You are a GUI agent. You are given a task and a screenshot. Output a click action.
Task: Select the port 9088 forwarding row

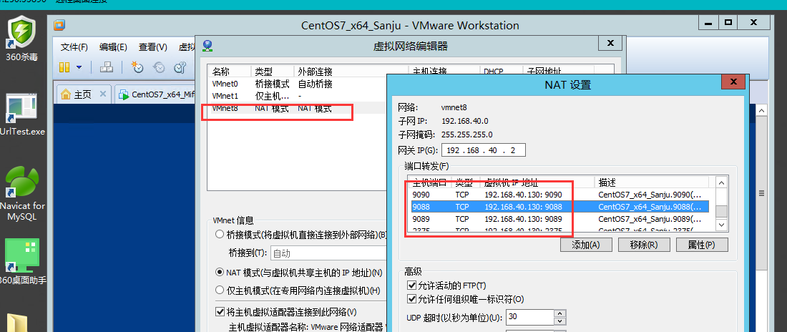click(559, 207)
